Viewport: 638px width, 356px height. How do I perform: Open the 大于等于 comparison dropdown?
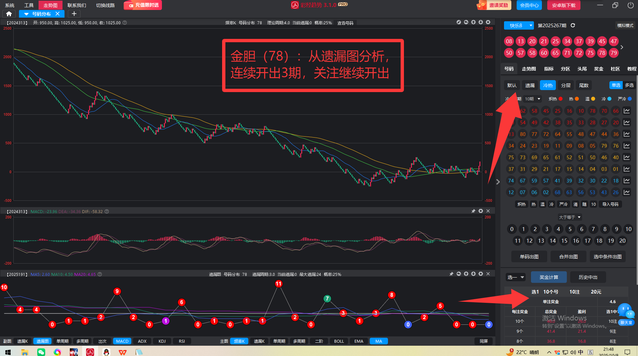coord(570,217)
